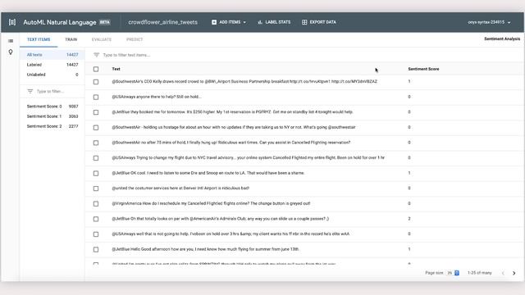Toggle the select-all checkbox in table header
Image resolution: width=525 pixels, height=295 pixels.
point(96,69)
